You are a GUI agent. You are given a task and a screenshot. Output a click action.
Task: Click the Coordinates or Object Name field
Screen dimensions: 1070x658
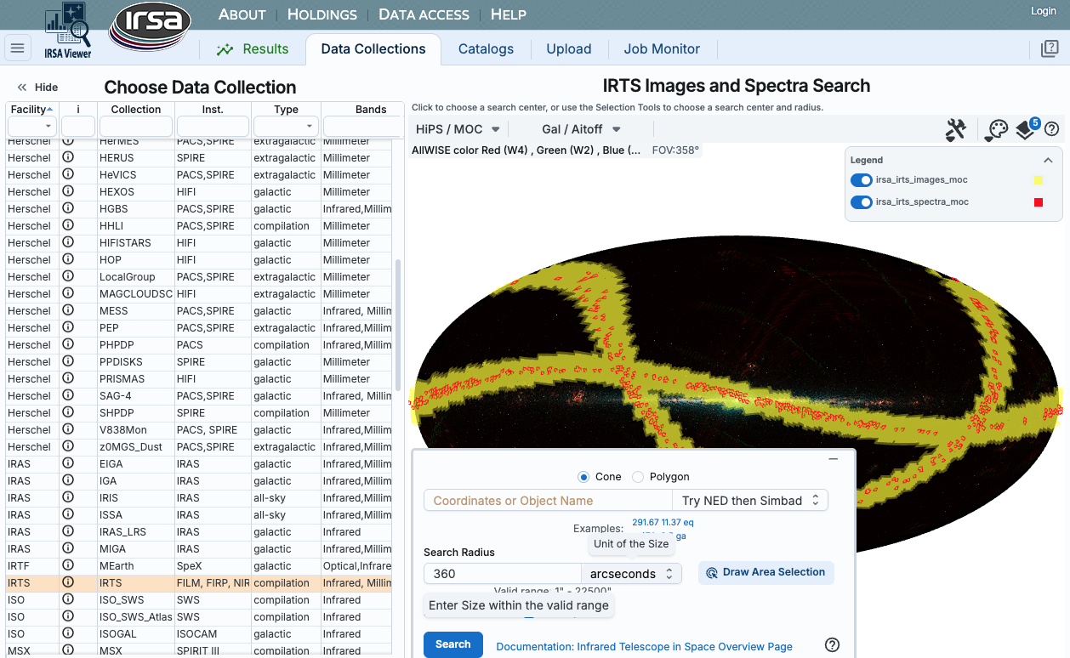coord(548,500)
